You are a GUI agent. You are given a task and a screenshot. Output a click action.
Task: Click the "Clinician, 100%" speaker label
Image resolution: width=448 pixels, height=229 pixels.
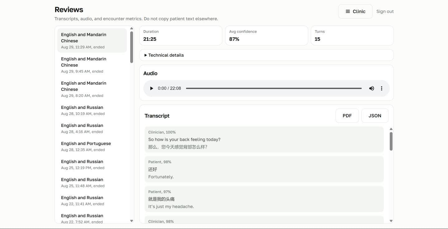pos(162,132)
